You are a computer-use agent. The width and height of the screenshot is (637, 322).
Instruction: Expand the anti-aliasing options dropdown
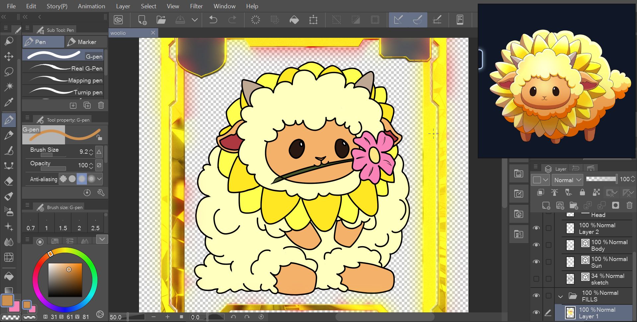[99, 179]
